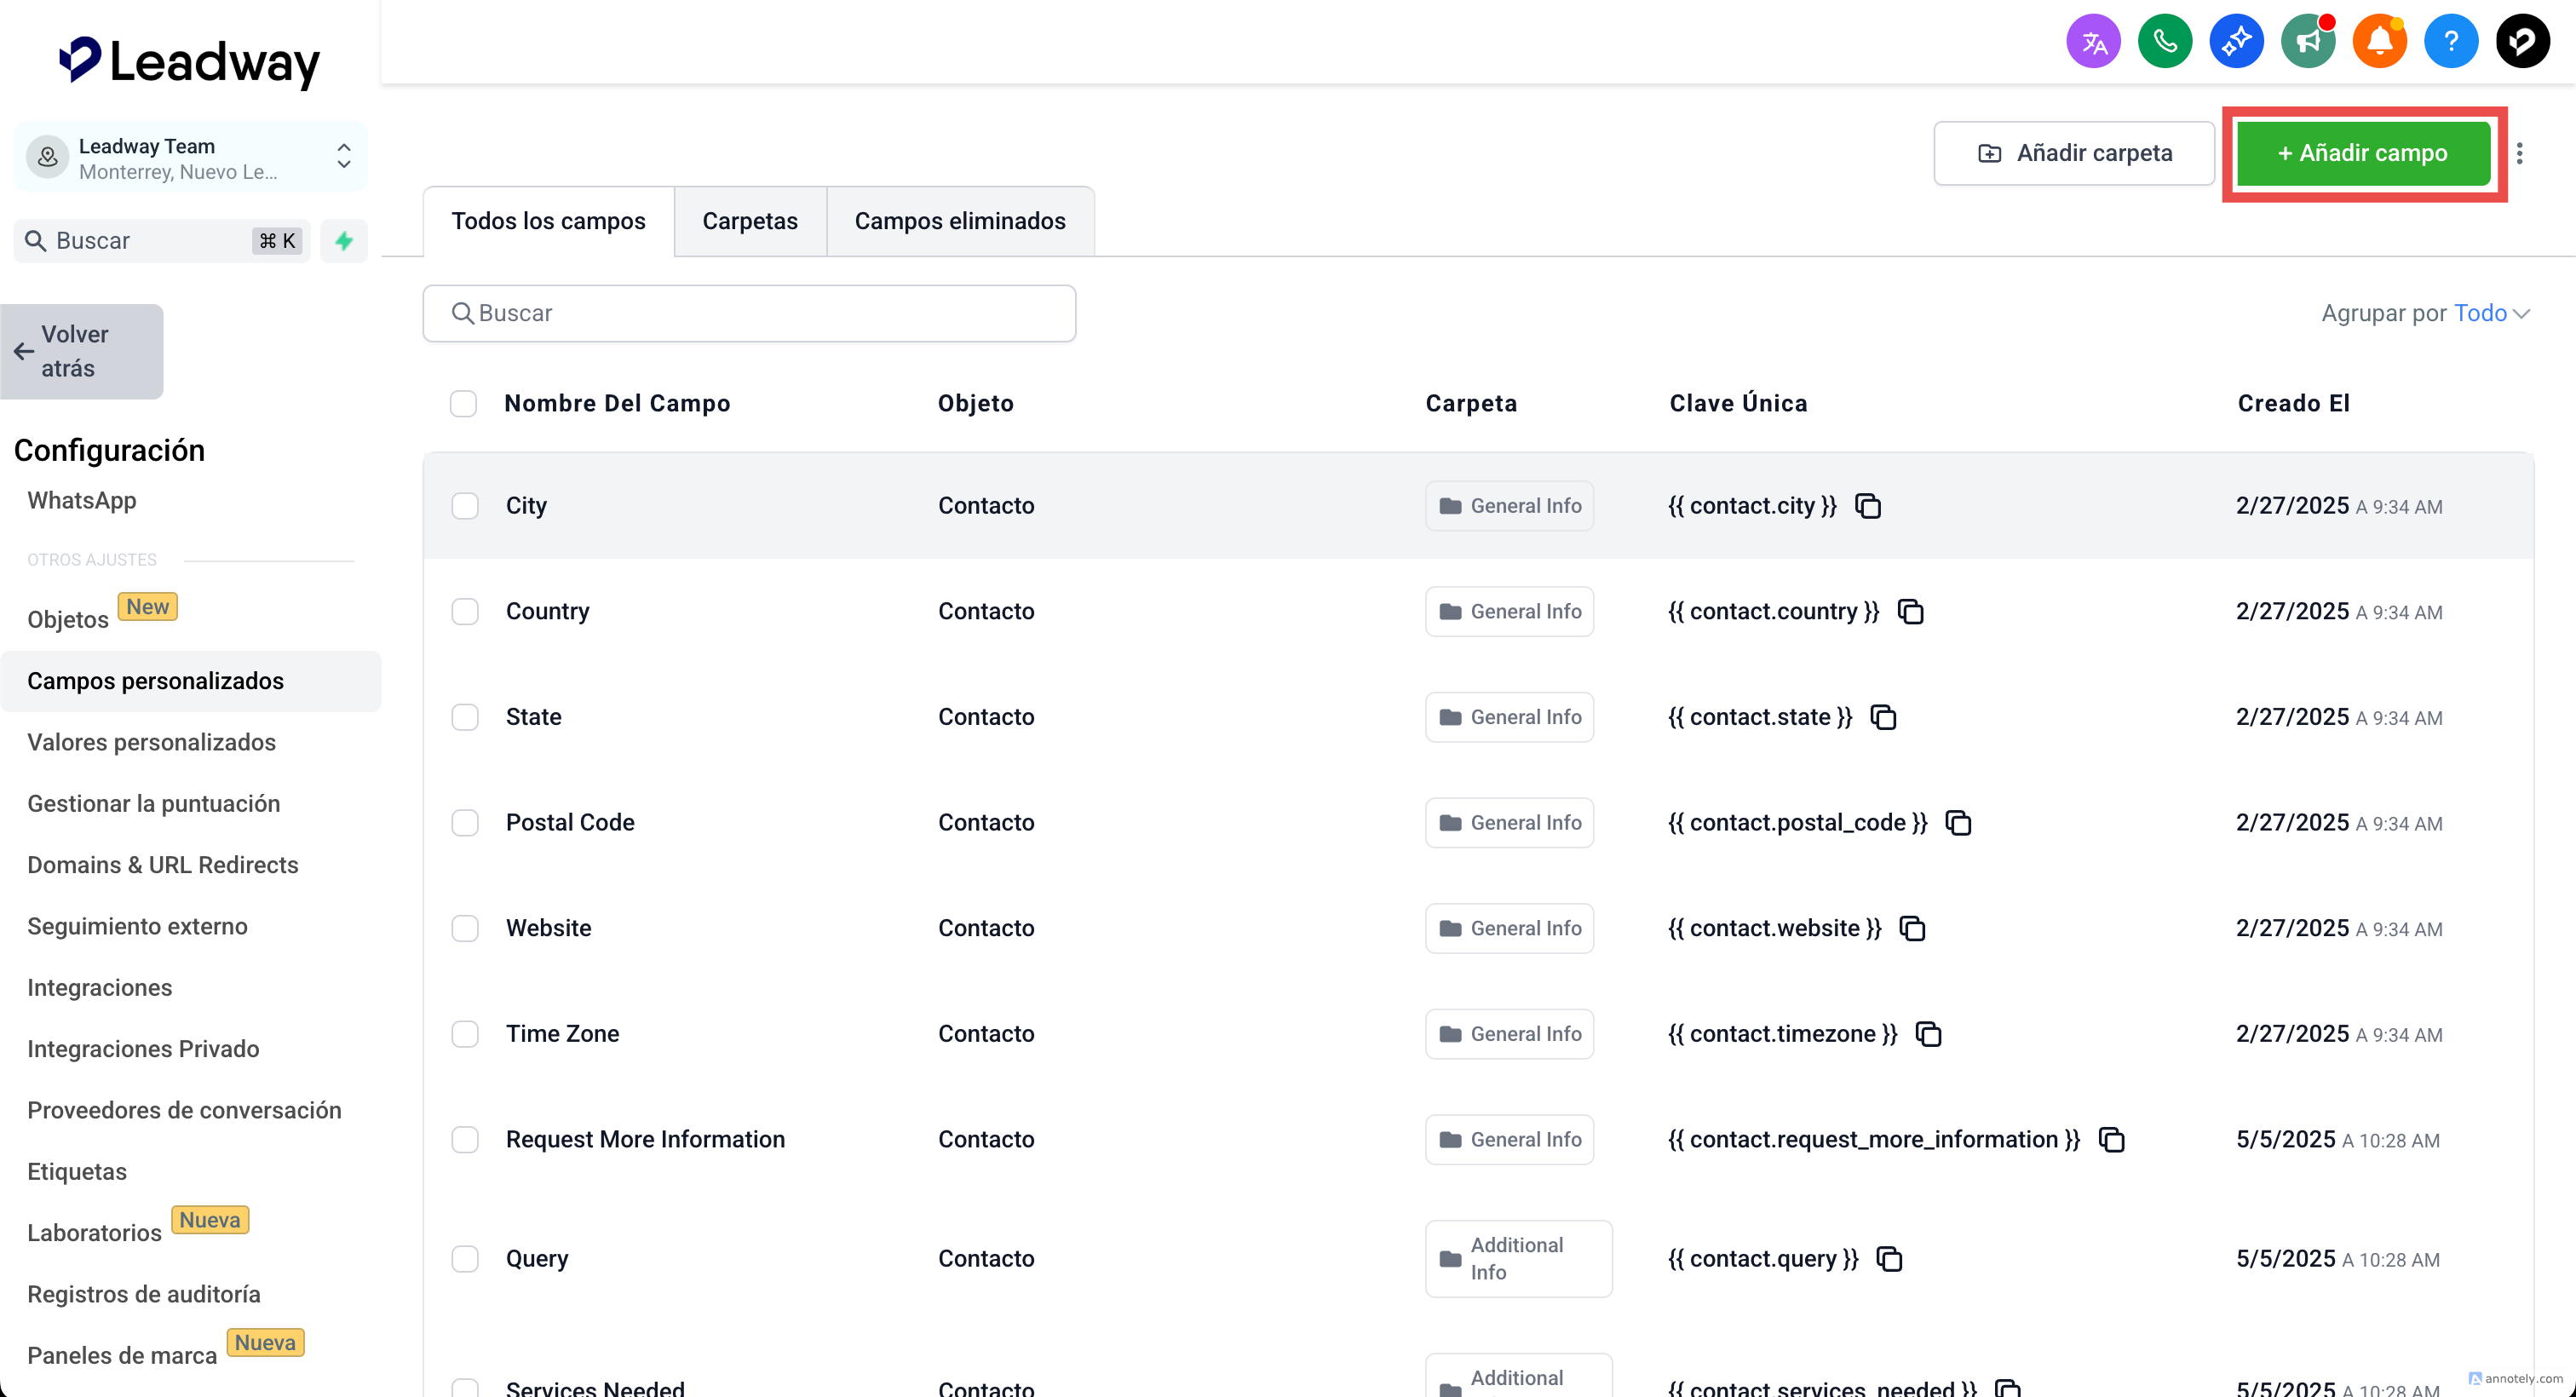Click the custom fields Buscar search box
Screen dimensions: 2576x1397
click(x=750, y=314)
